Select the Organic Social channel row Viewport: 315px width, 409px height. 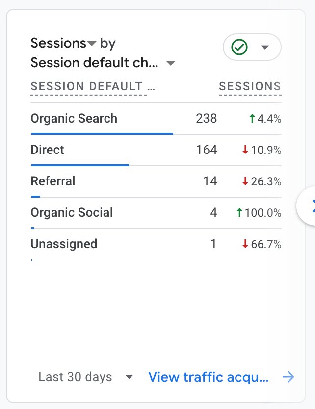pyautogui.click(x=72, y=212)
